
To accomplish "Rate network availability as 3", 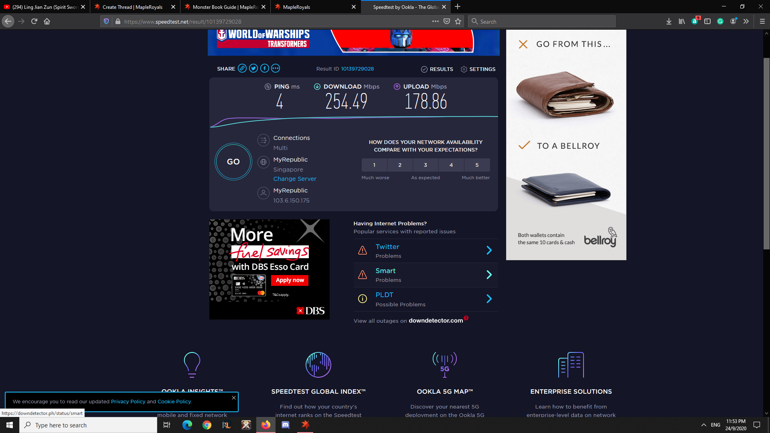I will tap(426, 165).
